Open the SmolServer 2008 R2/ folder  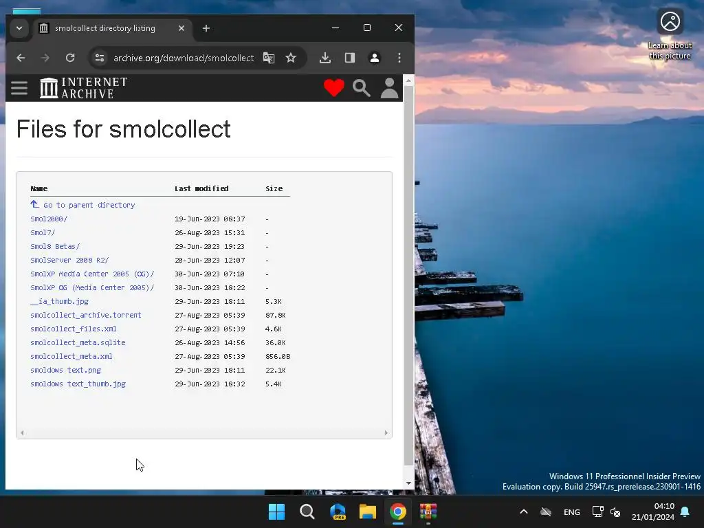pyautogui.click(x=69, y=260)
